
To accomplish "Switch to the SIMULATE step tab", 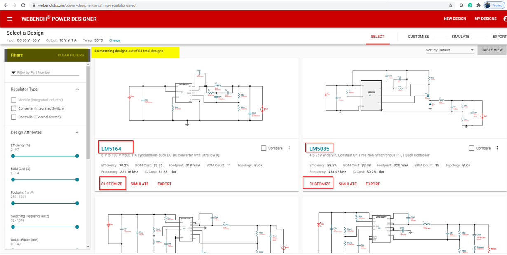I will (x=460, y=37).
